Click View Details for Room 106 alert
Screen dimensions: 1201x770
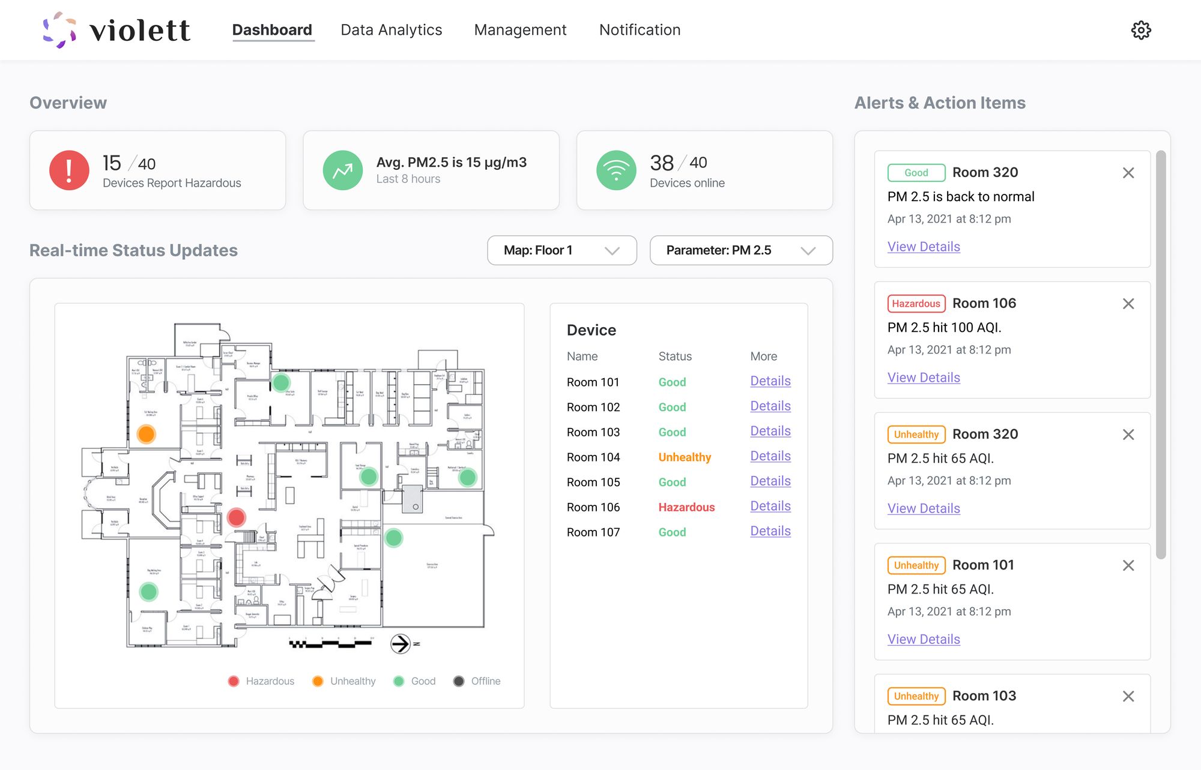(924, 377)
